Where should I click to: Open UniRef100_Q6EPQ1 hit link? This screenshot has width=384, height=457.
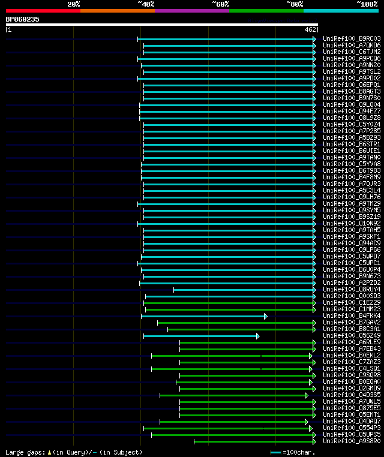[352, 85]
